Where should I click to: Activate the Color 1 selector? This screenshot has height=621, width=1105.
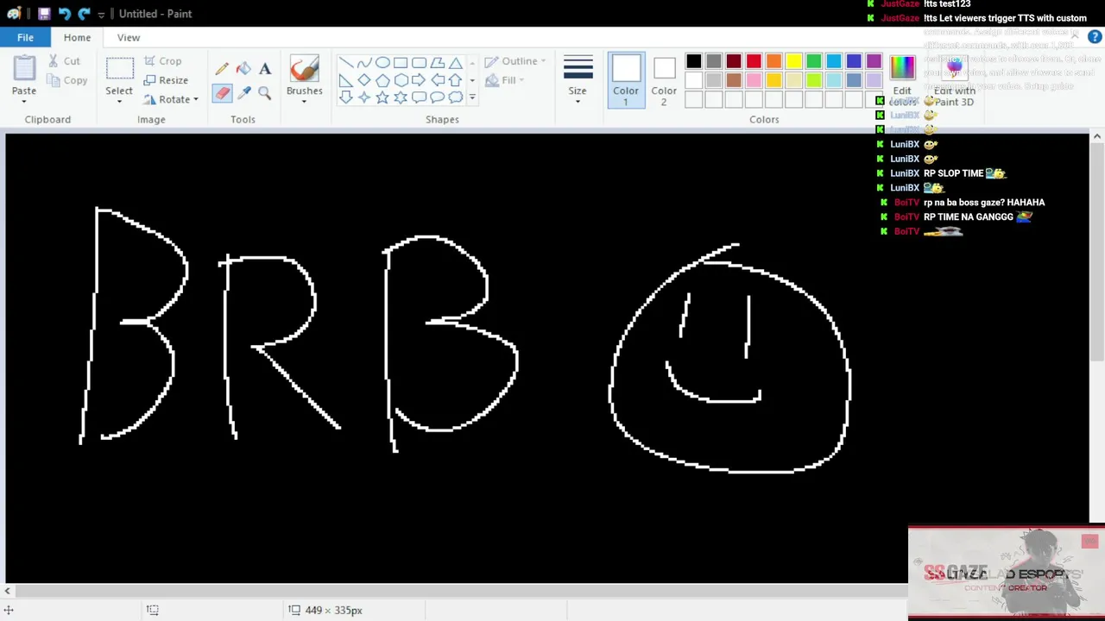(x=626, y=79)
